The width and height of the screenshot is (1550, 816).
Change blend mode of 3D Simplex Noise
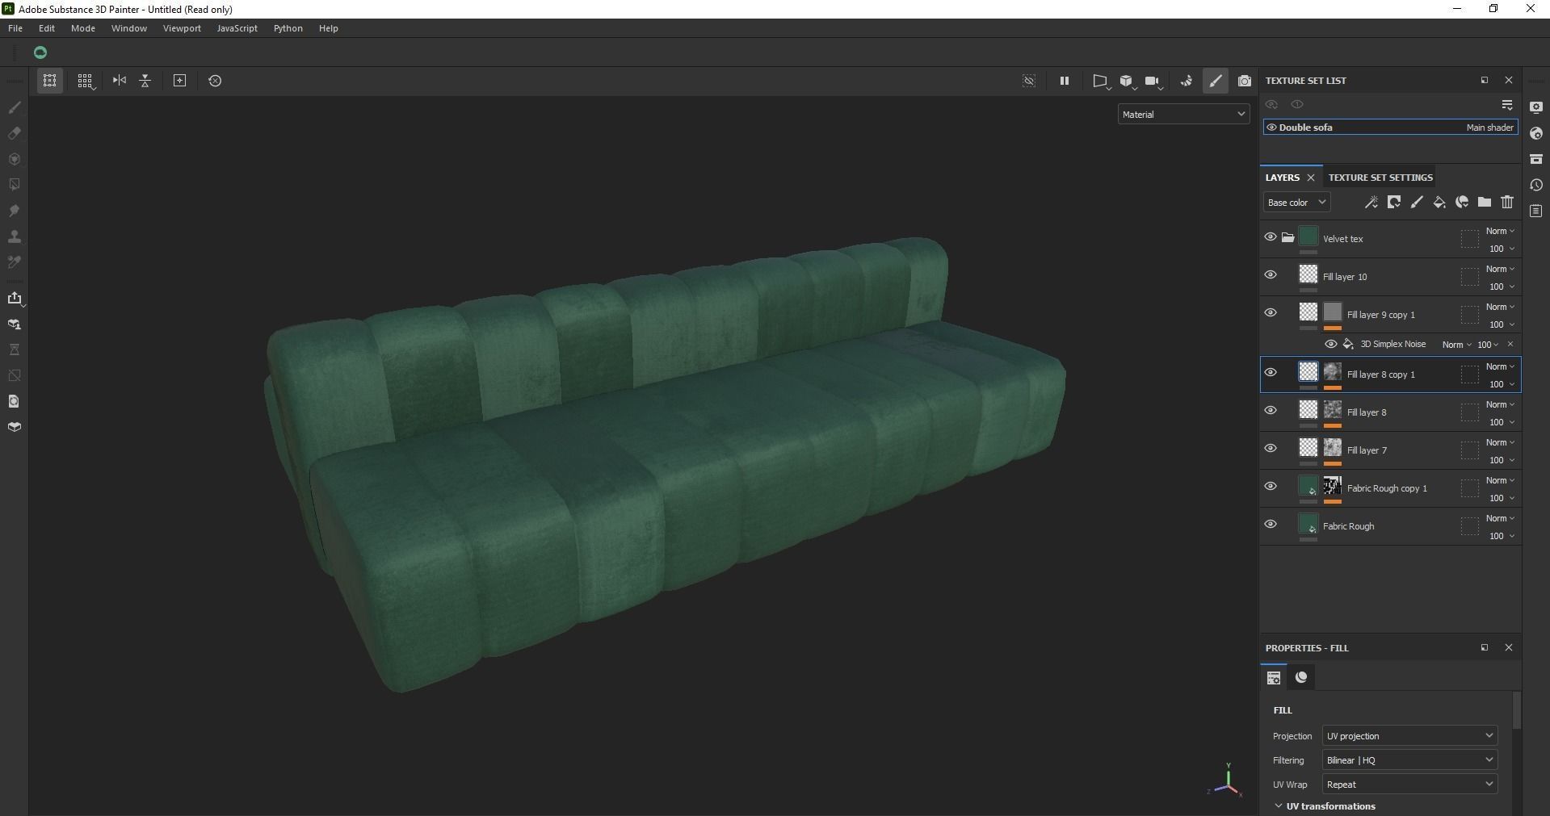[x=1456, y=345]
